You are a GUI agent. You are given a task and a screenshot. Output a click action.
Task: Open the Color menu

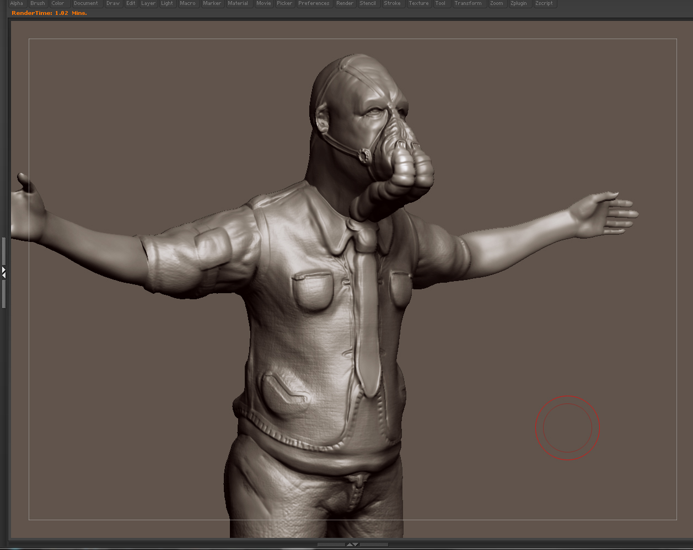click(58, 3)
